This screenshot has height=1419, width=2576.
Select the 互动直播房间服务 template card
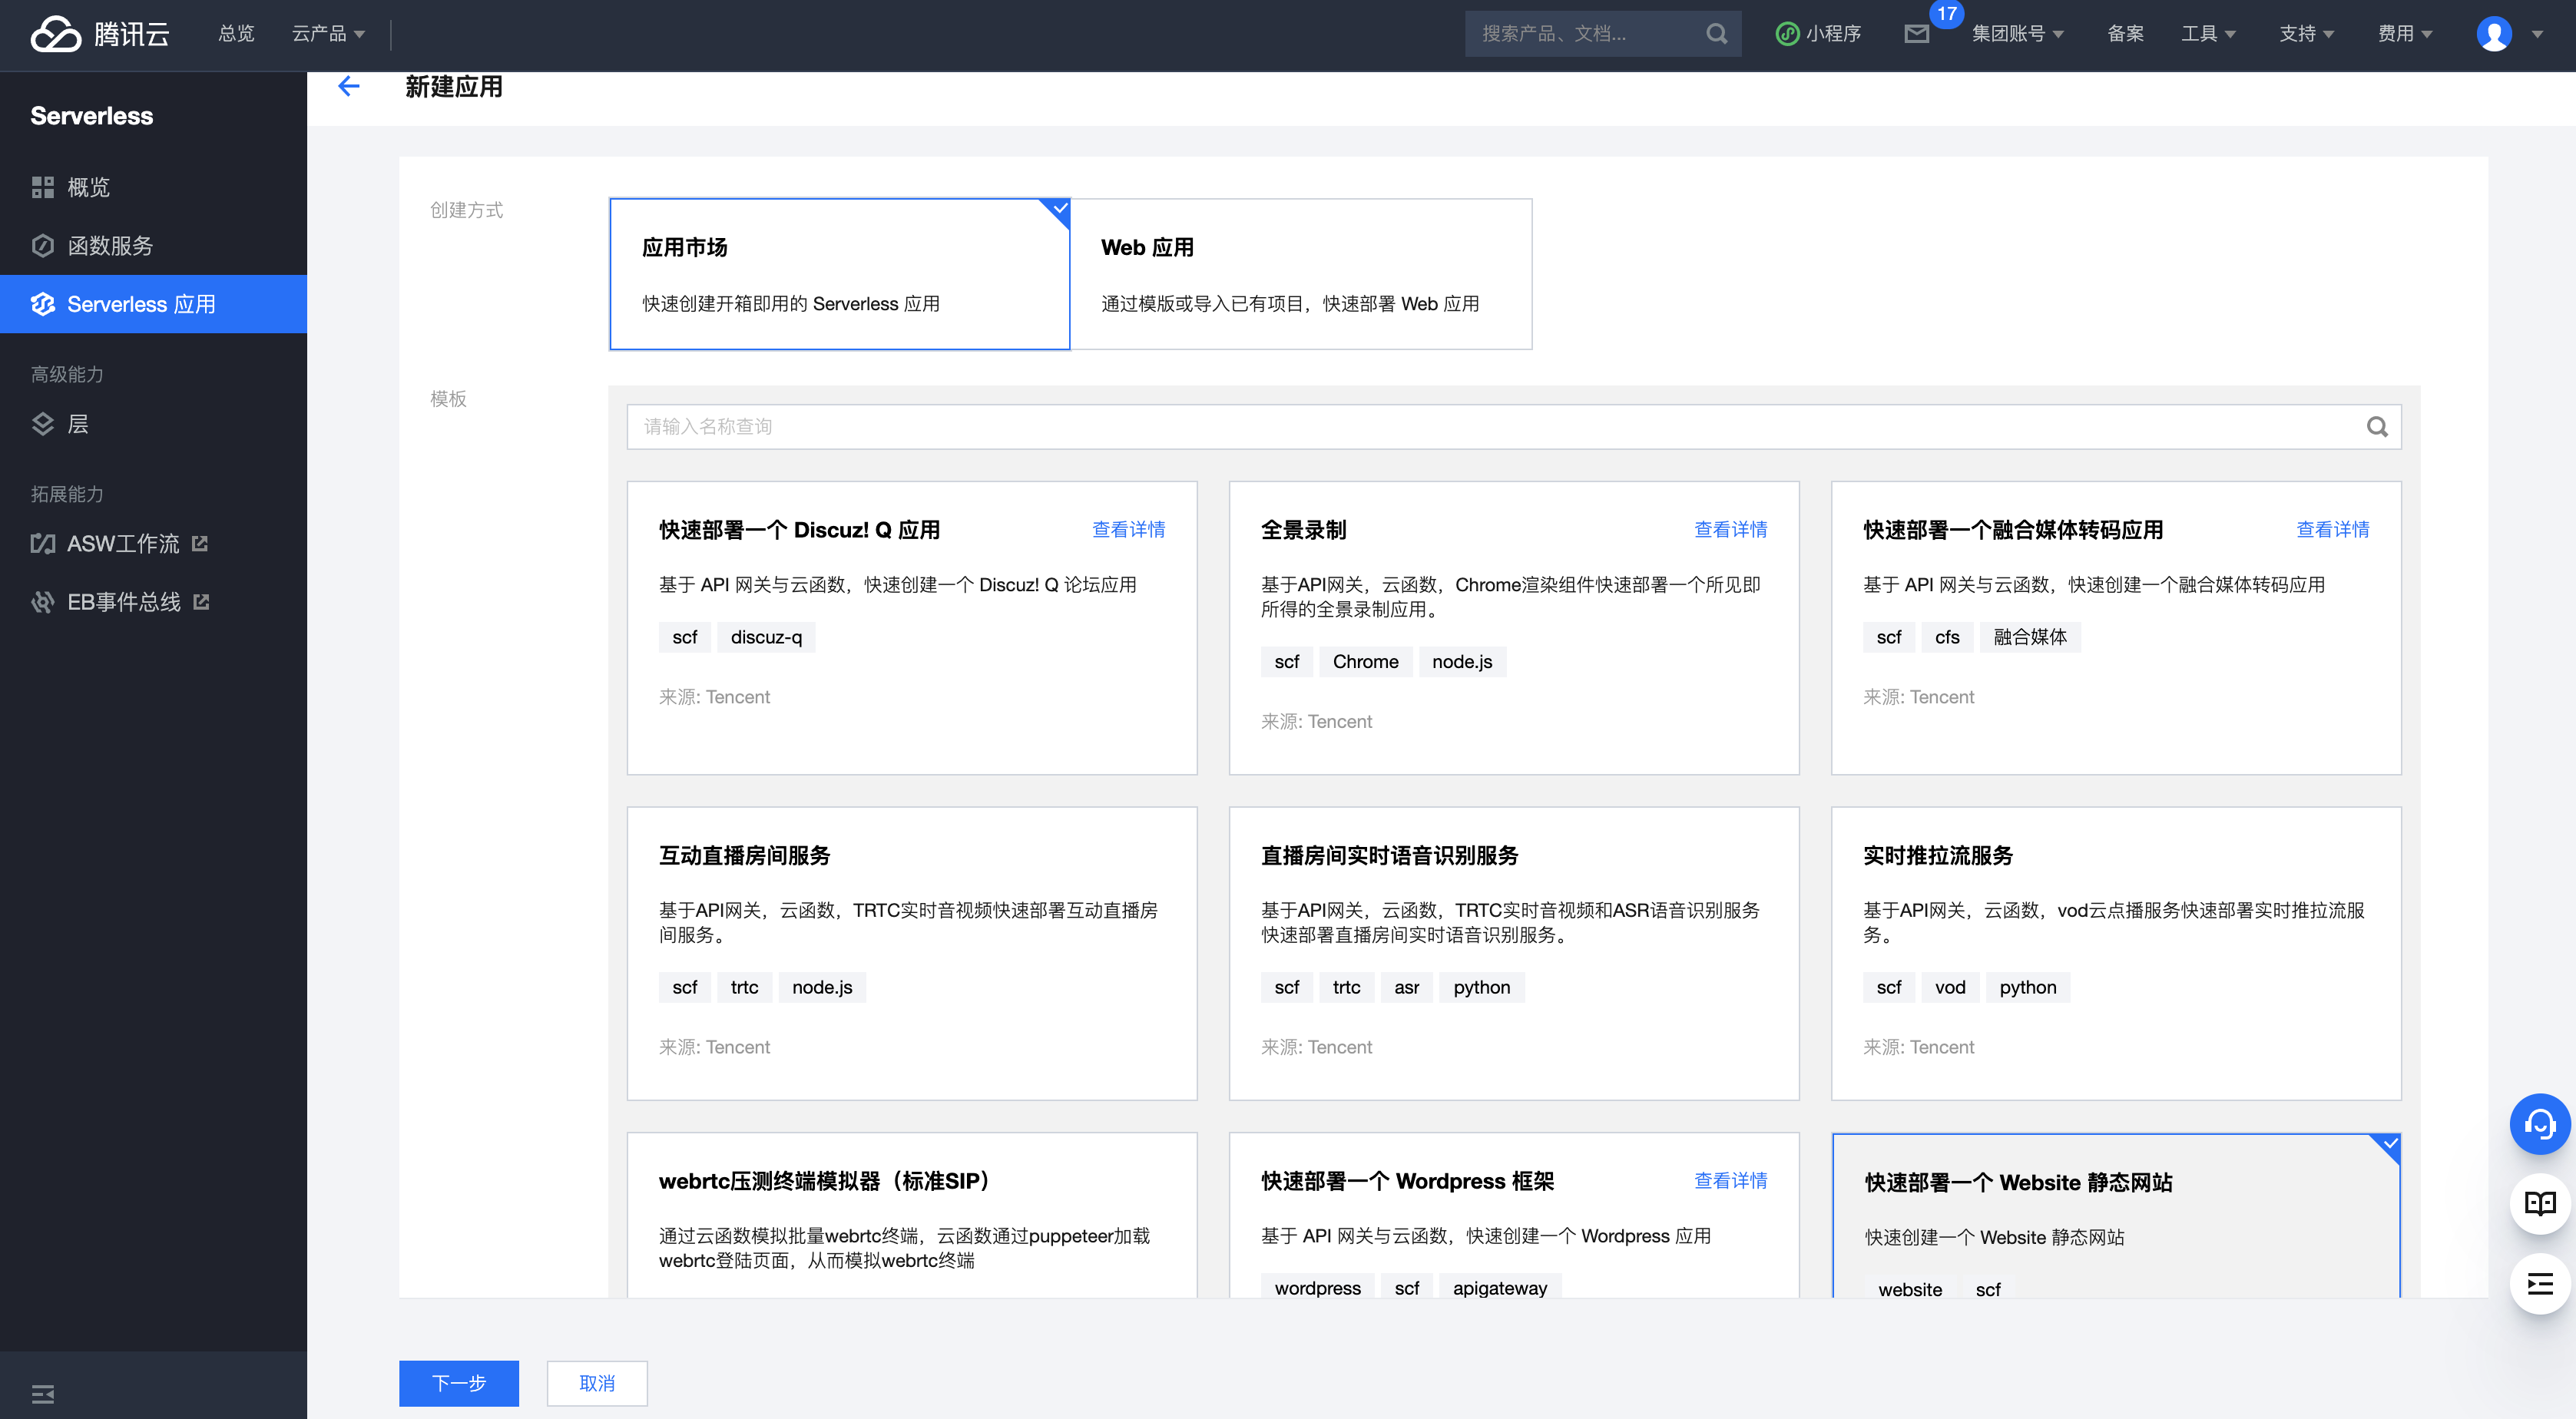[912, 954]
